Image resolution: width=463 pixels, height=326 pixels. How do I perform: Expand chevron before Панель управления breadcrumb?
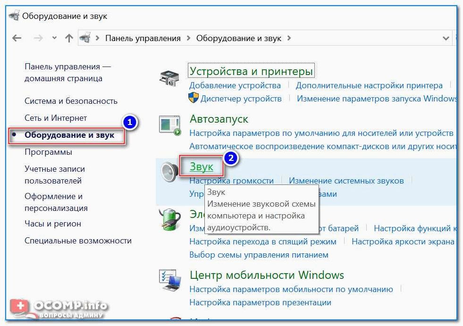(97, 38)
